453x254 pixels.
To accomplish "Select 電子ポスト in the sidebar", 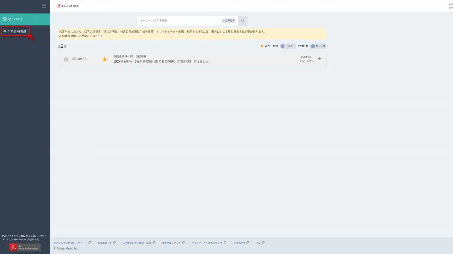I will tap(25, 19).
